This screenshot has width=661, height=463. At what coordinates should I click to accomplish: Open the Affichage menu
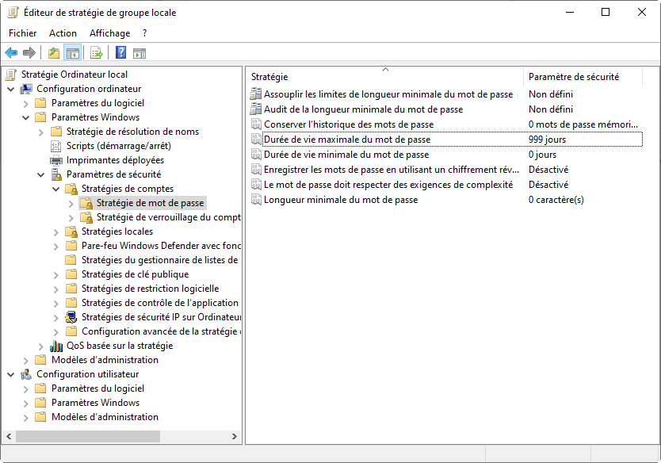109,33
